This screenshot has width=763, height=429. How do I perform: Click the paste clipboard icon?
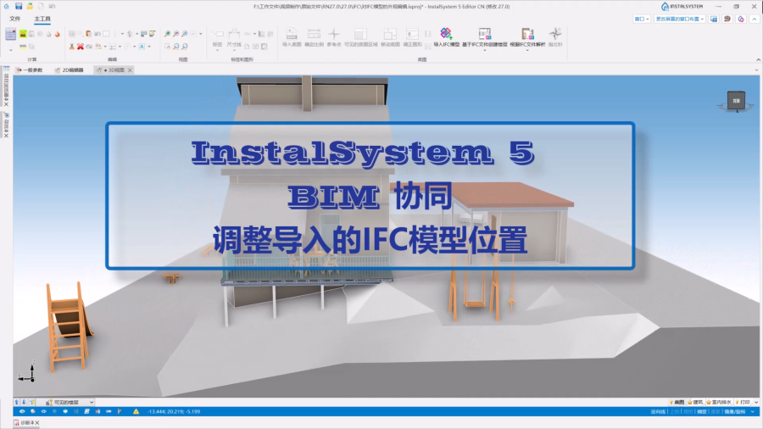88,34
